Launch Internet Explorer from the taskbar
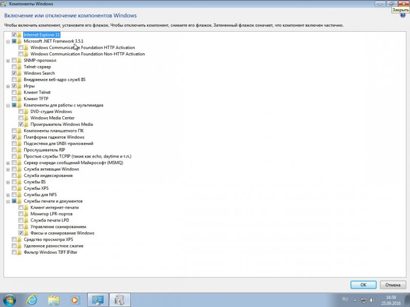Viewport: 410px width, 307px height. click(32, 300)
